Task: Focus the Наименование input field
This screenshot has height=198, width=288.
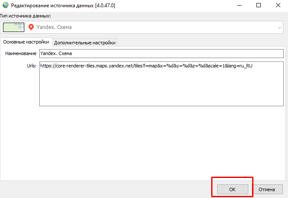Action: pyautogui.click(x=161, y=53)
